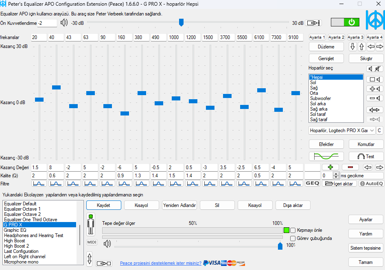Click the GEQ graphic equalizer button

312,183
